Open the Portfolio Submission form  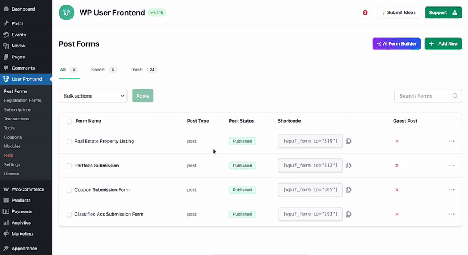[x=97, y=166]
